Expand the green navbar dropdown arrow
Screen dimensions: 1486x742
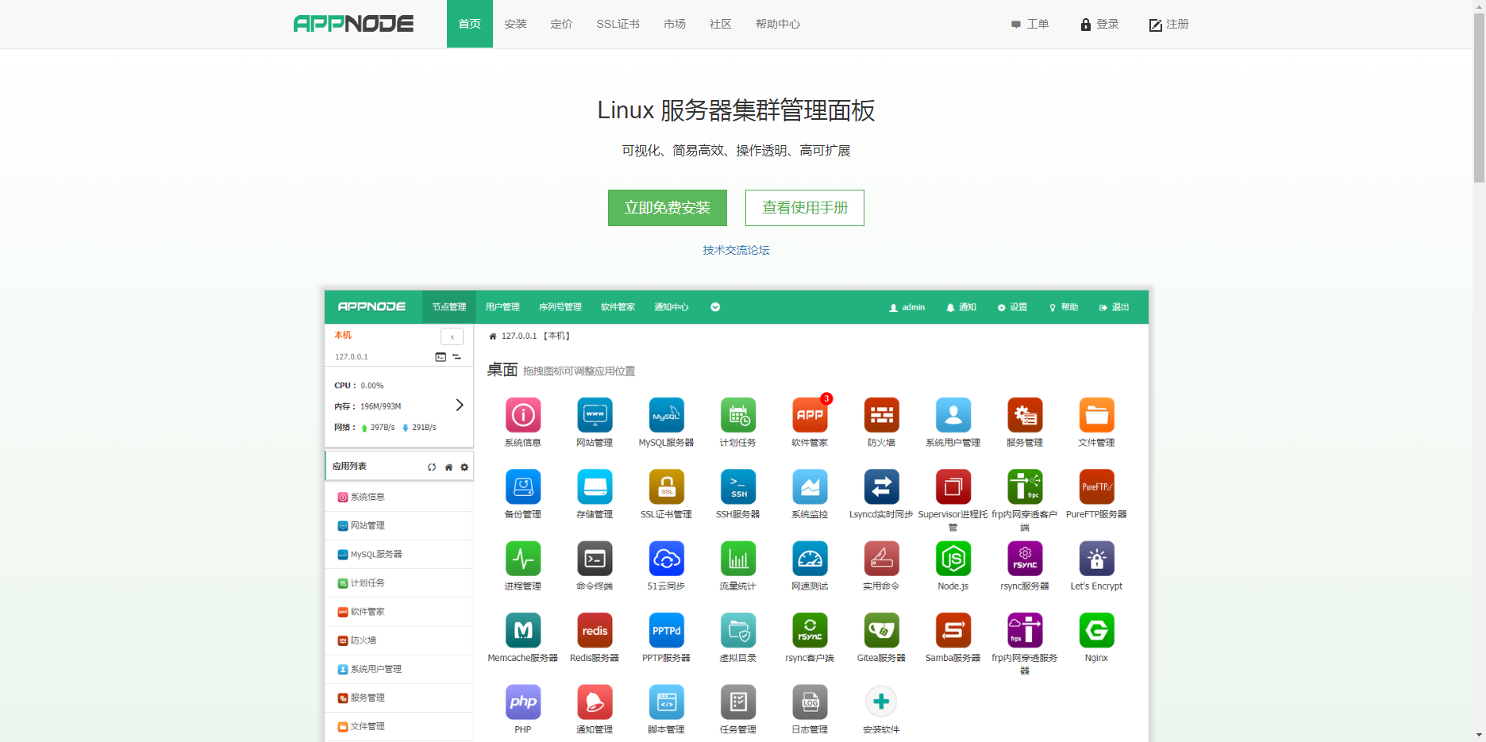715,307
